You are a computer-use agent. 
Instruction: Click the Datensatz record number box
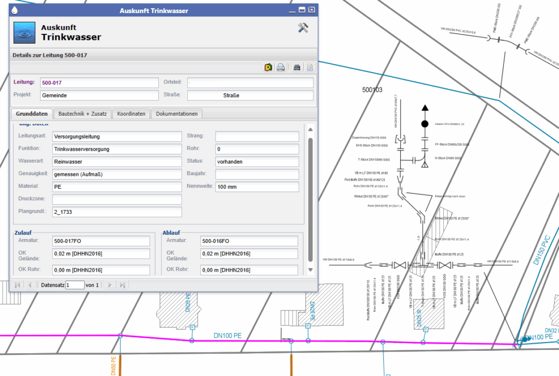coord(75,285)
